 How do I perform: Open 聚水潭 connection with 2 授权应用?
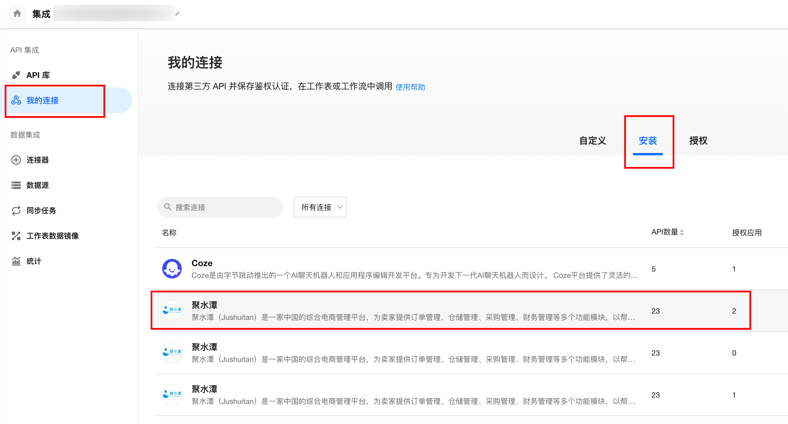click(204, 305)
